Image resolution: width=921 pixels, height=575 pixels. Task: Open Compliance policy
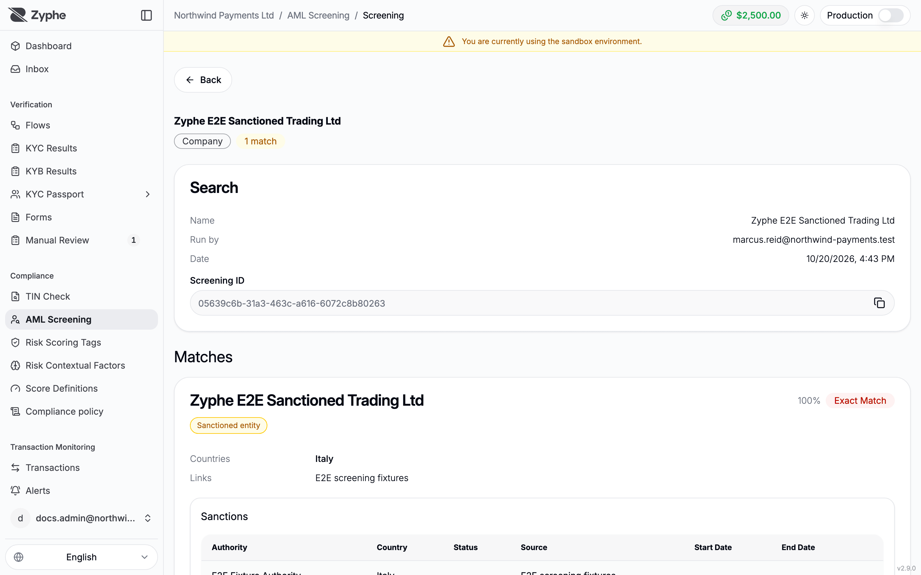coord(82,411)
